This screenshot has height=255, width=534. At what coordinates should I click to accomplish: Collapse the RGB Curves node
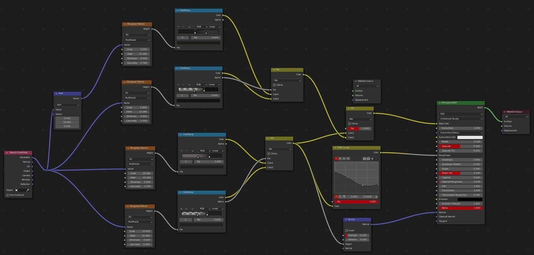coord(335,148)
